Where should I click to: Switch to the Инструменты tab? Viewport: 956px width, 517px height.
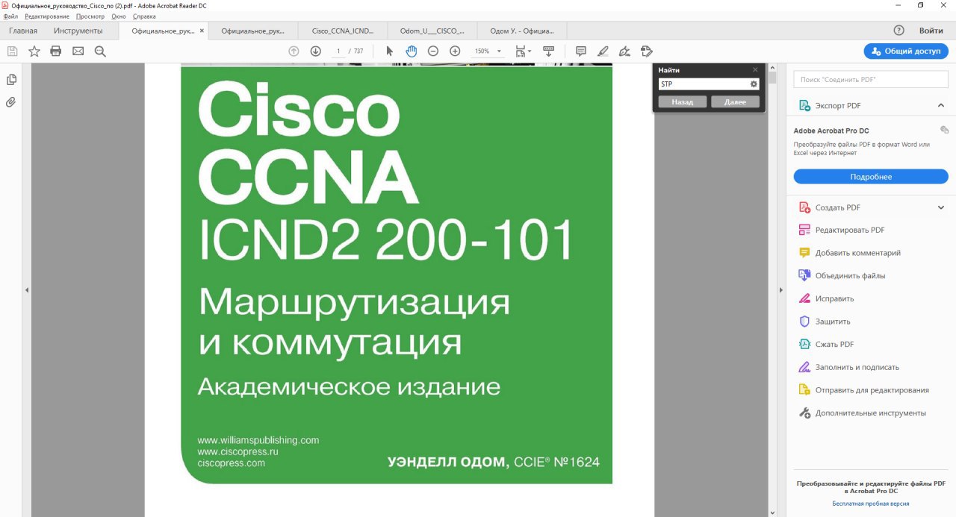point(78,31)
